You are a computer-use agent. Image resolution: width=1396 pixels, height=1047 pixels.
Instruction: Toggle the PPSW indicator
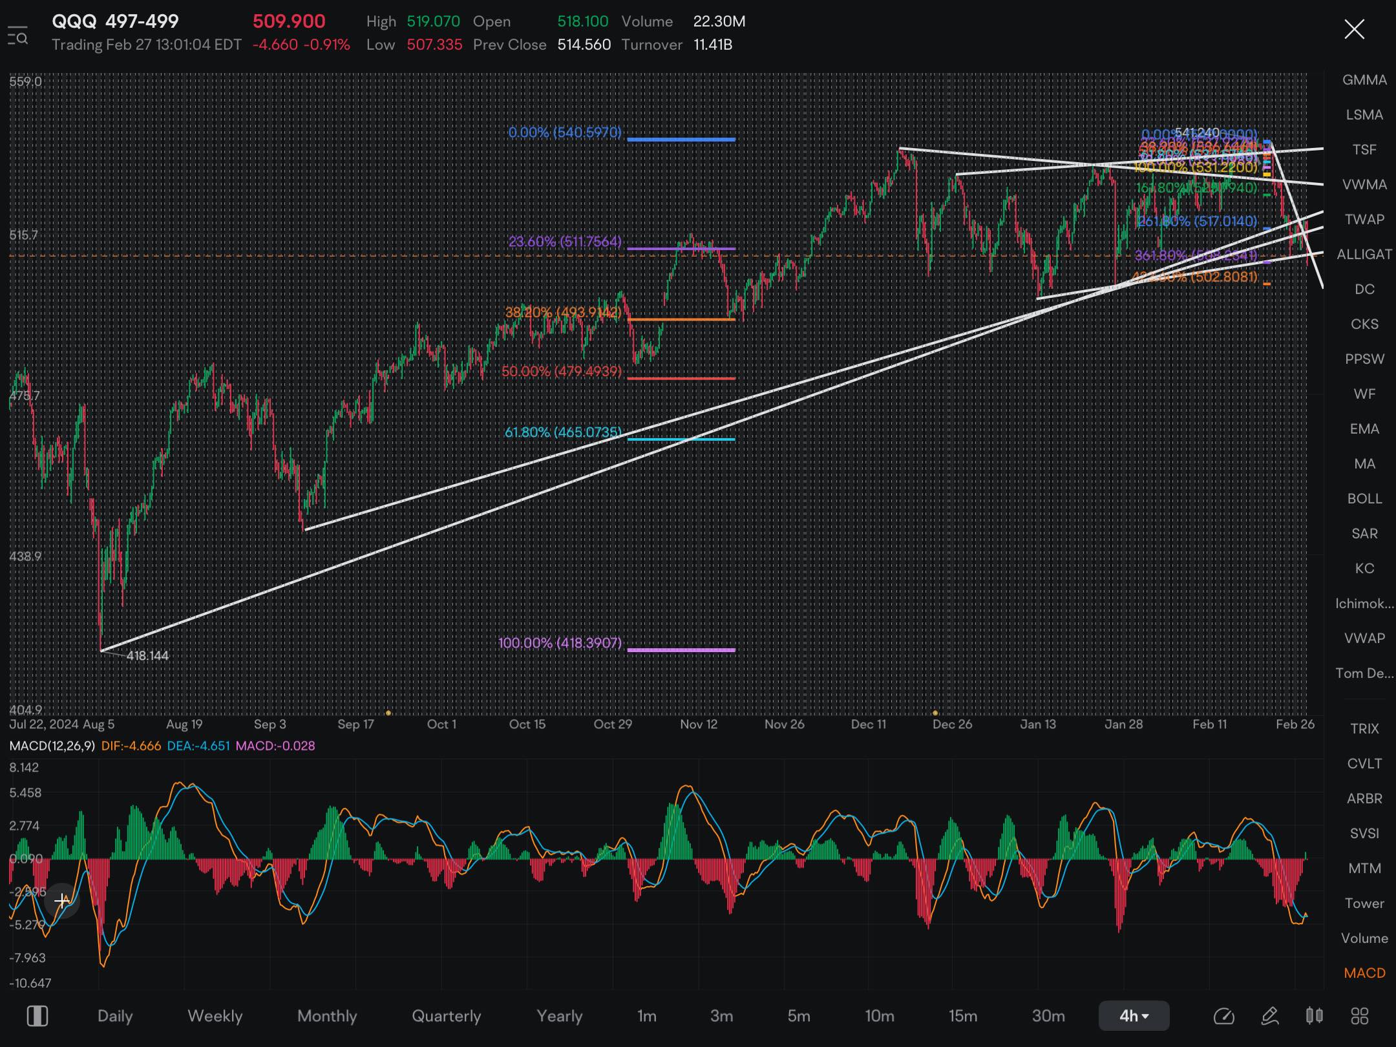(x=1364, y=359)
